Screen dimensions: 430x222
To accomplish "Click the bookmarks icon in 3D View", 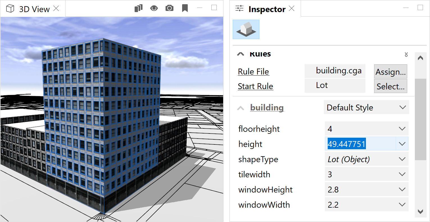I will point(185,8).
